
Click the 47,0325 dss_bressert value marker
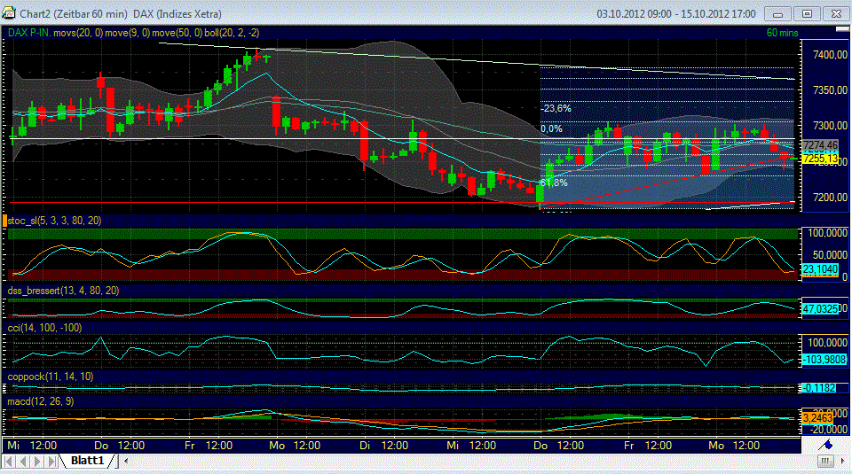(820, 309)
